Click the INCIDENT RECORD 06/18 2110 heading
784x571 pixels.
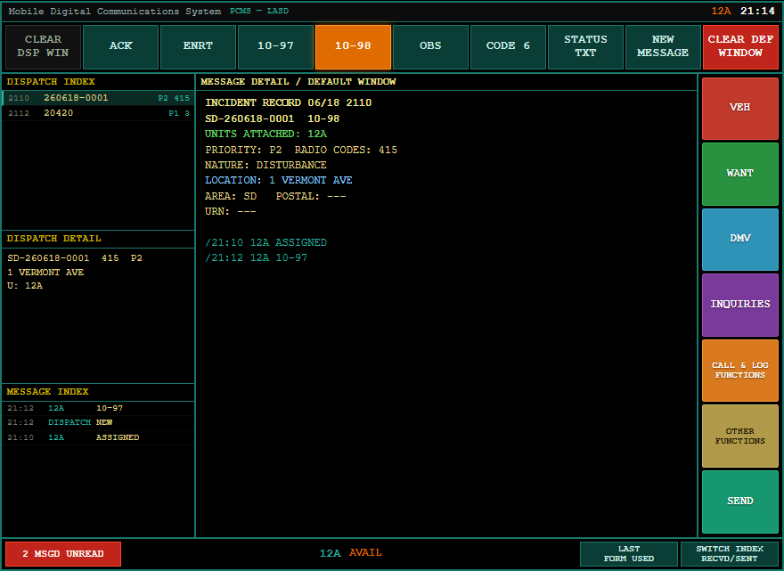point(288,102)
